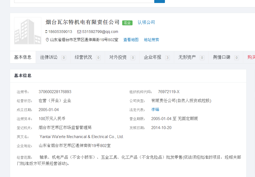Click the red 购买 tab at right edge
Screen dimensions: 255x177
251,57
